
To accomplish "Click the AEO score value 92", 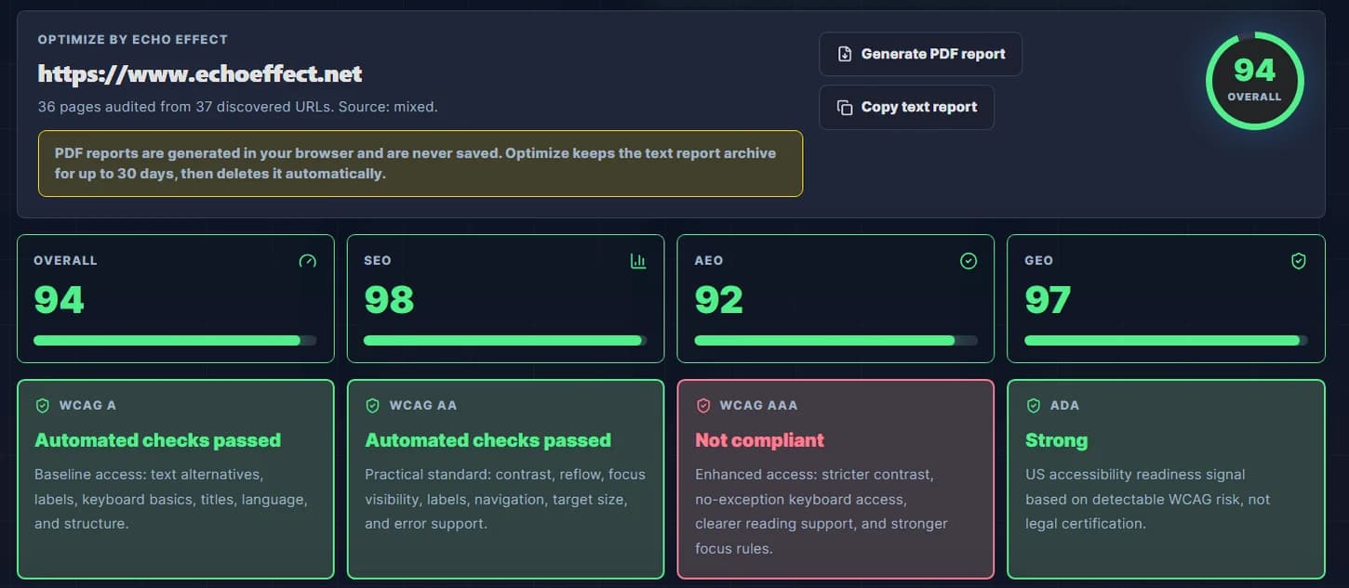I will coord(719,300).
